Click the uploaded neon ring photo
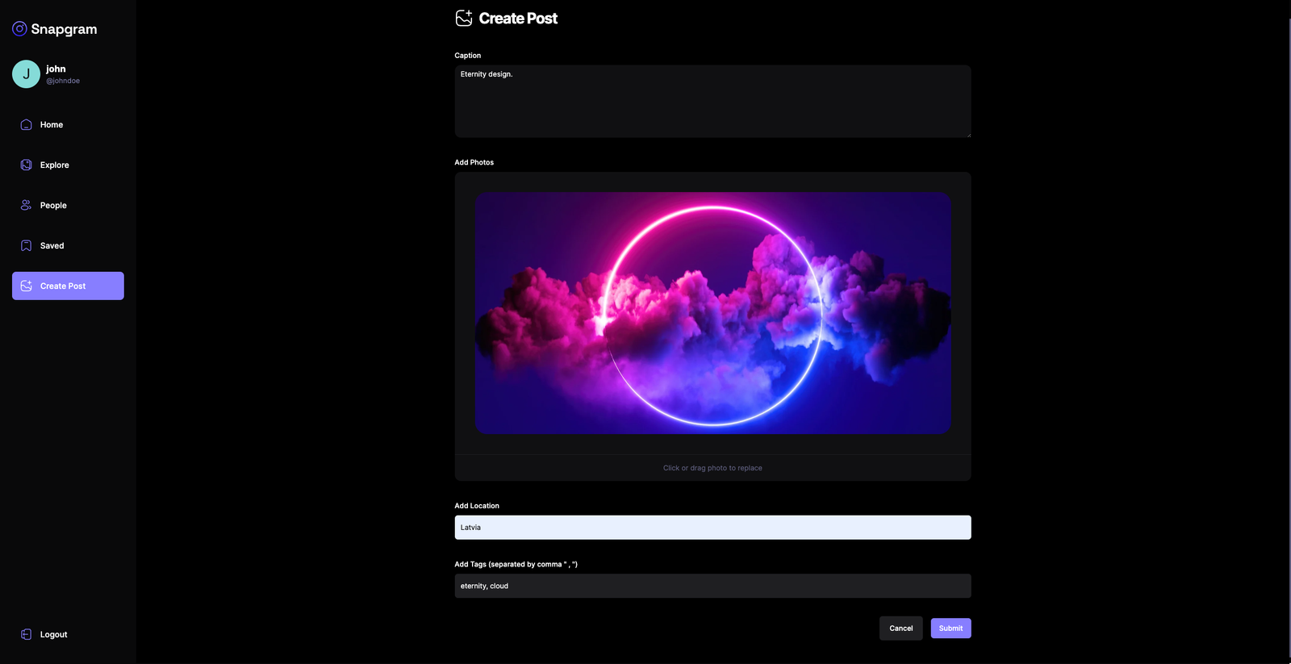This screenshot has height=664, width=1291. (x=712, y=313)
